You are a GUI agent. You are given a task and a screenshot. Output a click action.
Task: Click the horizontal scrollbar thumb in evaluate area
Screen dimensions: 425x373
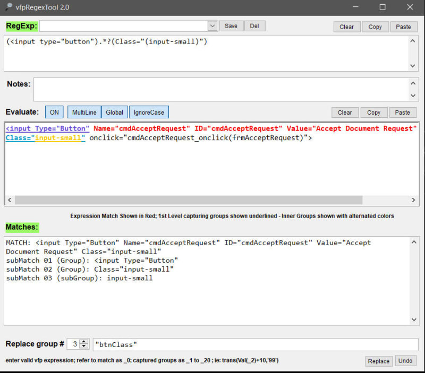[189, 200]
